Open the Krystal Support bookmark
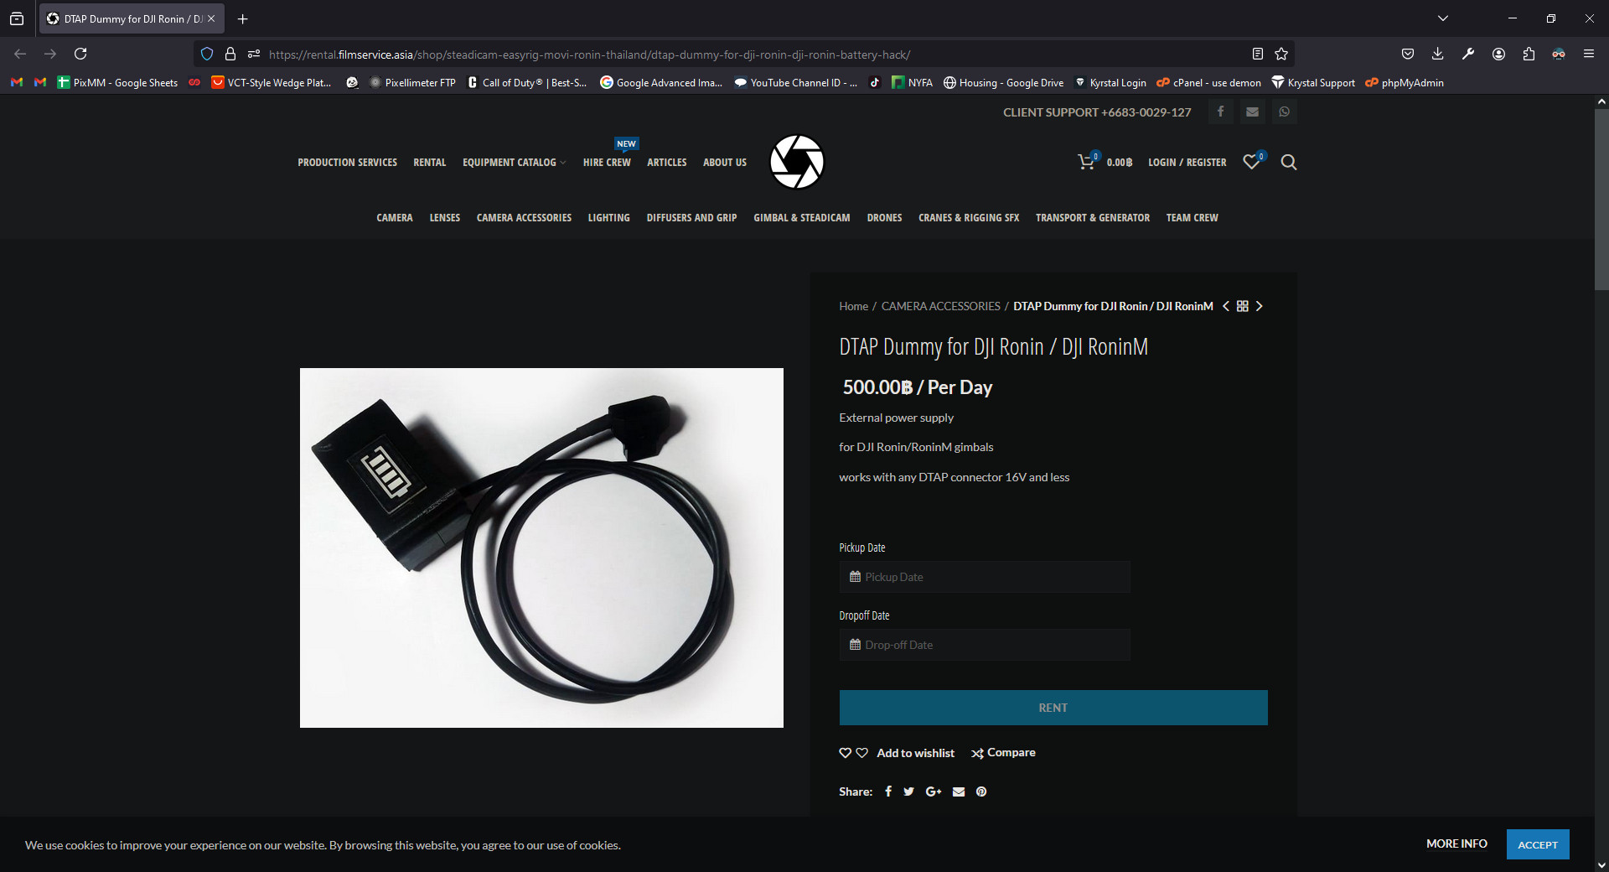The height and width of the screenshot is (872, 1609). click(x=1312, y=82)
